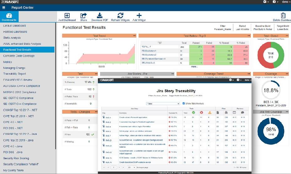The width and height of the screenshot is (291, 174).
Task: Click the 18.8% coverage gauge
Action: pyautogui.click(x=271, y=90)
